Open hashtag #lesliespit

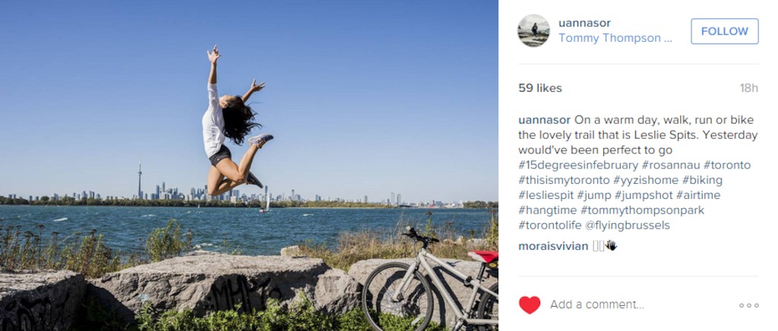(546, 195)
